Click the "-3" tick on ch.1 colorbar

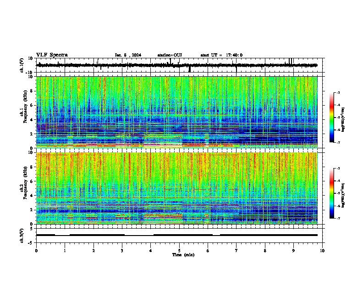(x=338, y=92)
